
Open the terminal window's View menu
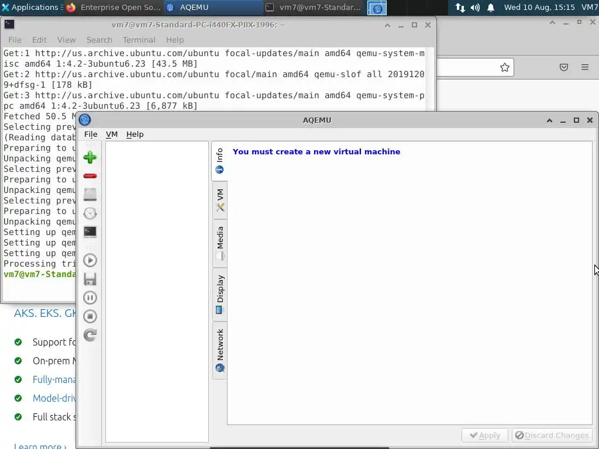pyautogui.click(x=67, y=40)
